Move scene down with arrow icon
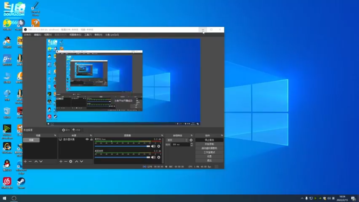The image size is (359, 202). [41, 162]
